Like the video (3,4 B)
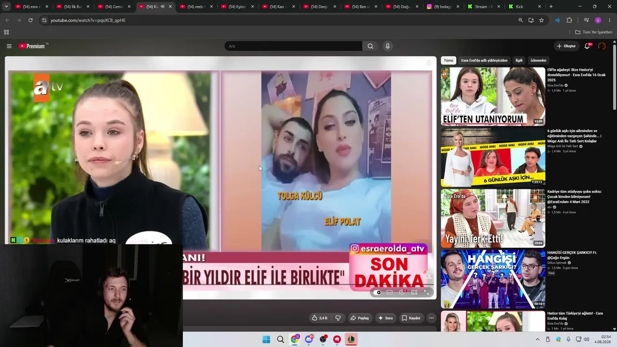 click(320, 318)
